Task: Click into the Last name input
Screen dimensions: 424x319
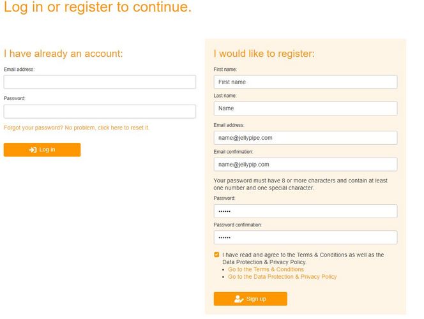Action: click(305, 108)
